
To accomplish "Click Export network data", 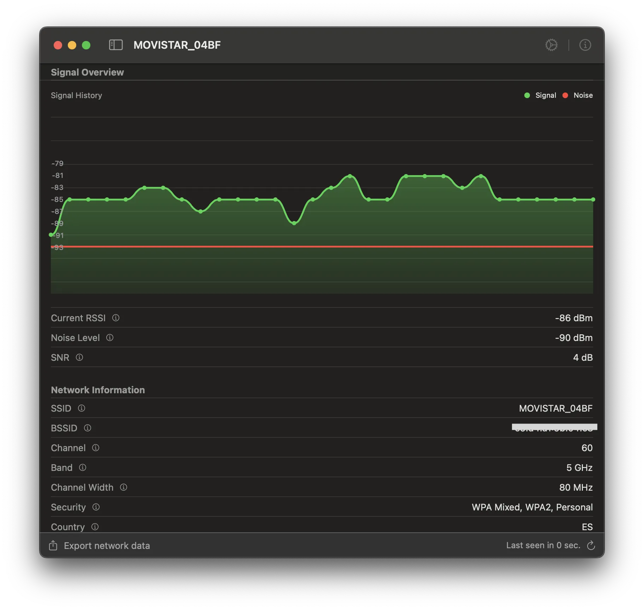I will coord(107,545).
